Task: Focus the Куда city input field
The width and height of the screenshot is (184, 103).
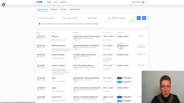Action: tap(74, 18)
